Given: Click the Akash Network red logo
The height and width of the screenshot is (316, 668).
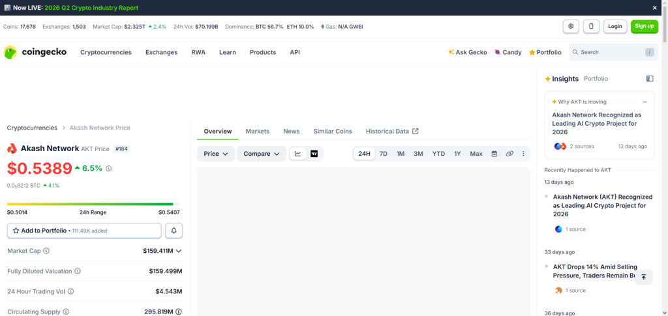Looking at the screenshot, I should point(12,149).
